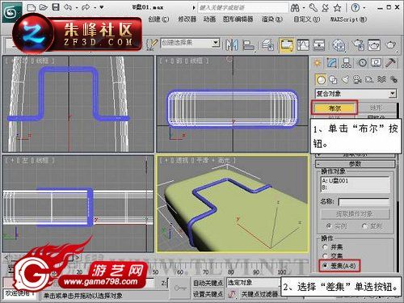
Task: Open the Help dropdown arrow
Action: click(364, 8)
